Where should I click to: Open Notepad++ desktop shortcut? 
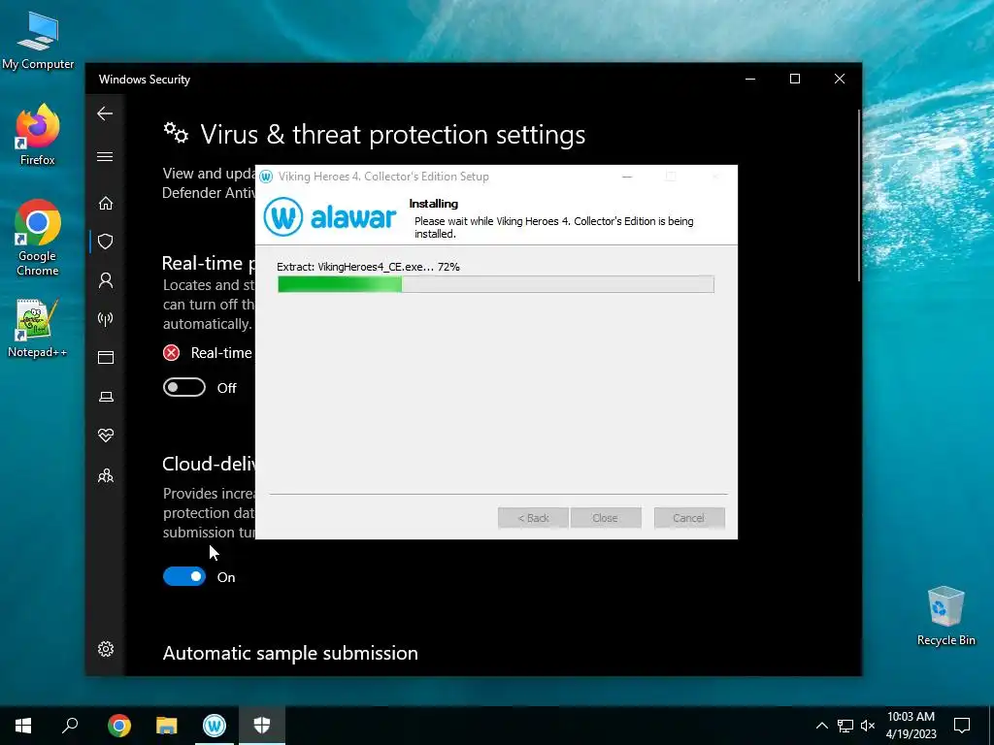[x=38, y=328]
